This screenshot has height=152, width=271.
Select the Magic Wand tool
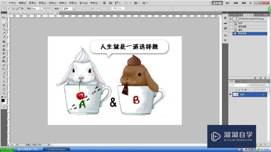point(4,29)
